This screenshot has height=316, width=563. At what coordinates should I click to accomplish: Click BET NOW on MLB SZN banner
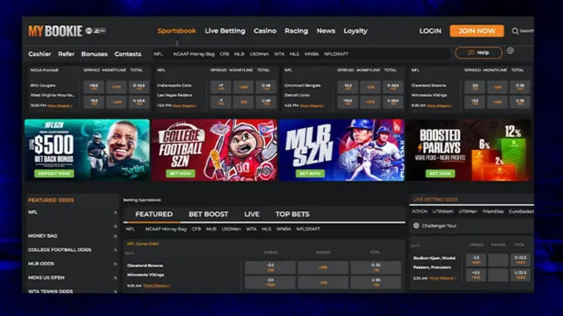pyautogui.click(x=310, y=173)
